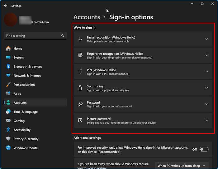Click the user profile avatar picture
The height and width of the screenshot is (169, 218).
(11, 20)
